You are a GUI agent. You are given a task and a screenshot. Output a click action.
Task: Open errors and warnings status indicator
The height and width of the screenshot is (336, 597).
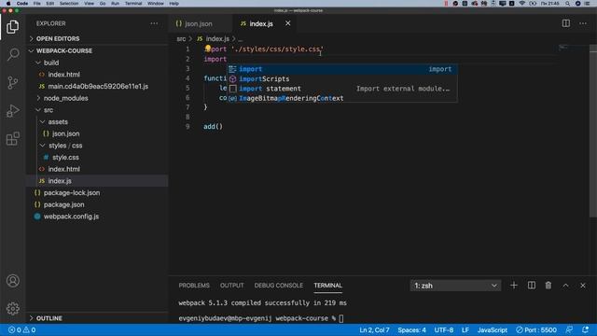click(x=22, y=329)
